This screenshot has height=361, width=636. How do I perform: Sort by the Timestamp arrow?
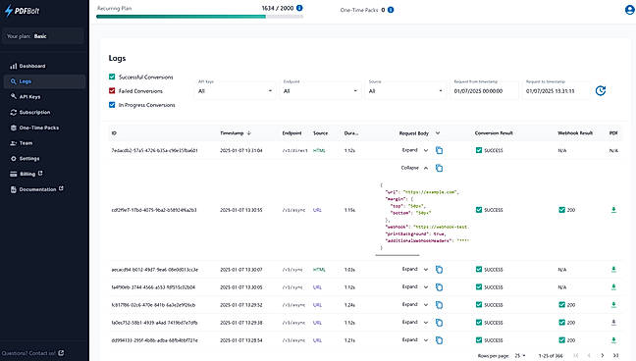coord(249,133)
